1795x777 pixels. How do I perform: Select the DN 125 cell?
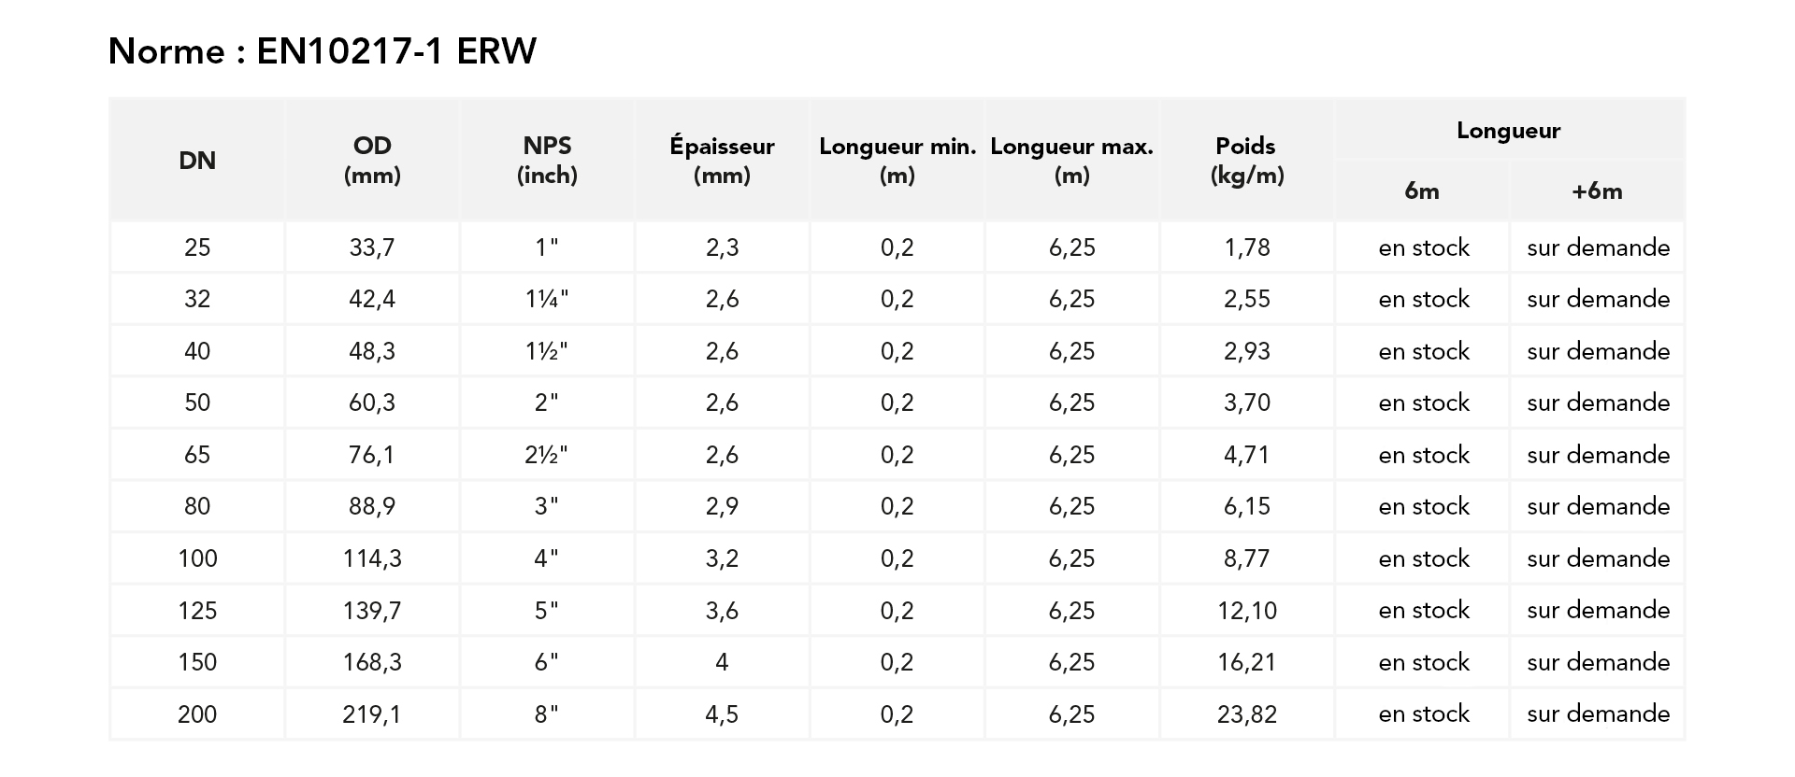[x=197, y=611]
